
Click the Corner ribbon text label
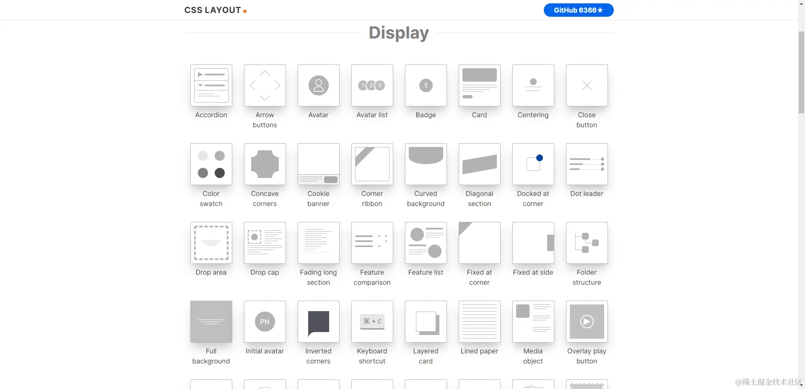(372, 198)
